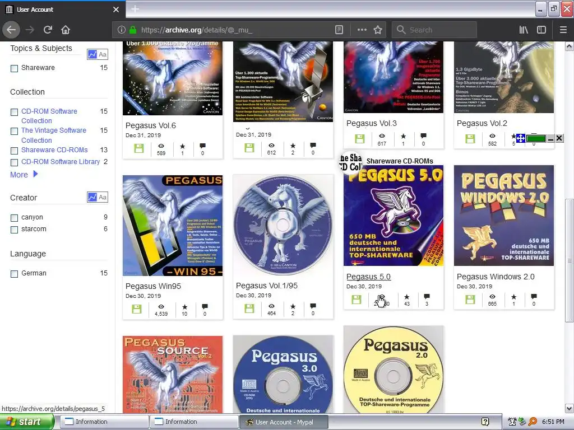Check the CD-ROM Software Library filter
The image size is (574, 430).
(14, 162)
